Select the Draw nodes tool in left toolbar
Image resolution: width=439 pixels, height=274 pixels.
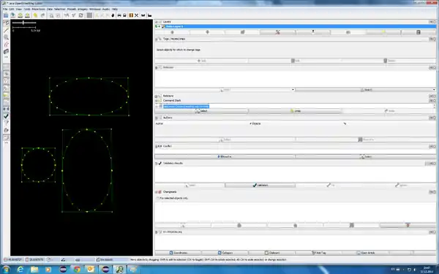[6, 30]
